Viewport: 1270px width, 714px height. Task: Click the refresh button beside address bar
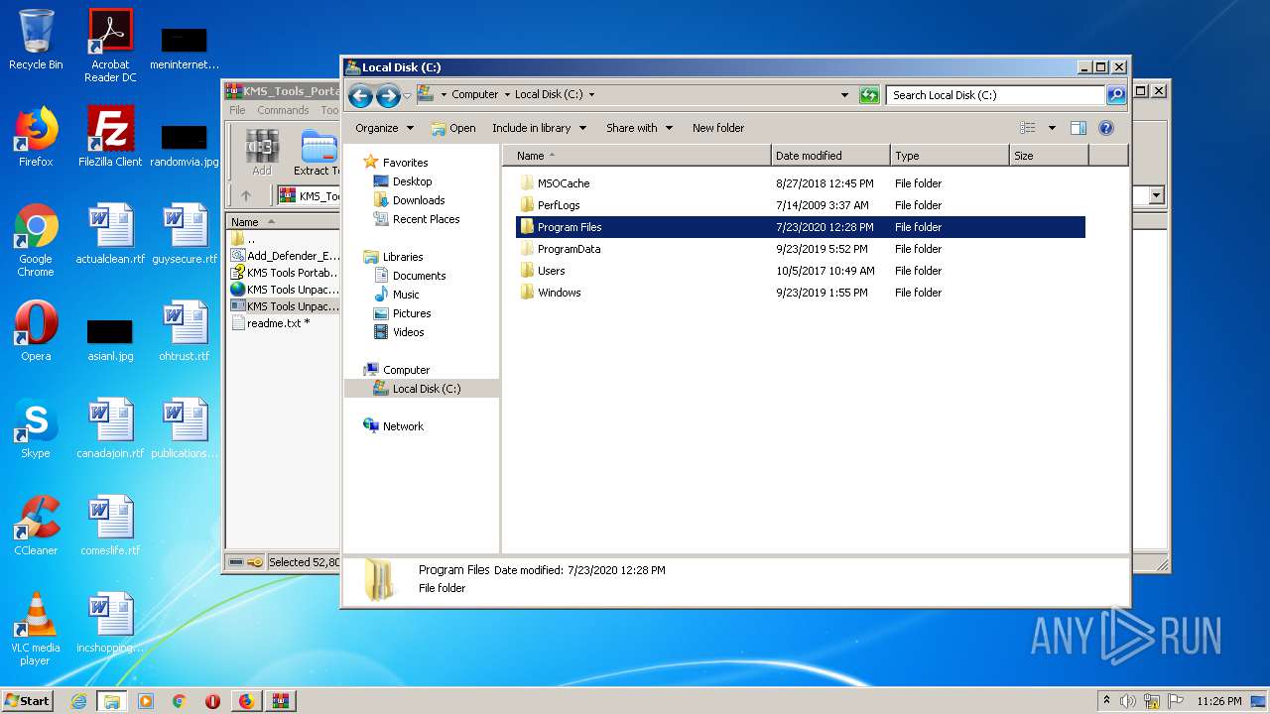click(x=869, y=95)
